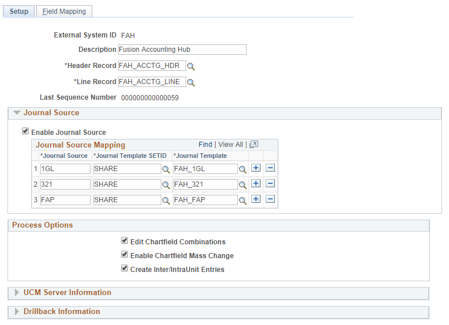Look up Journal Template FAH_321
This screenshot has height=325, width=449.
click(243, 185)
